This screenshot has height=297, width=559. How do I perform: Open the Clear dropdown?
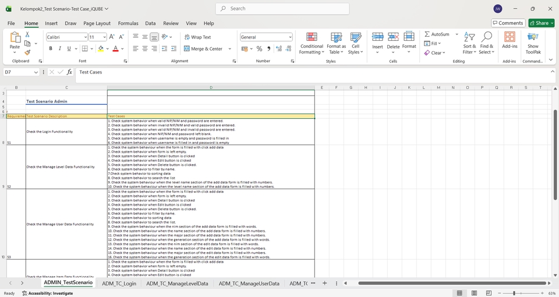pyautogui.click(x=434, y=53)
